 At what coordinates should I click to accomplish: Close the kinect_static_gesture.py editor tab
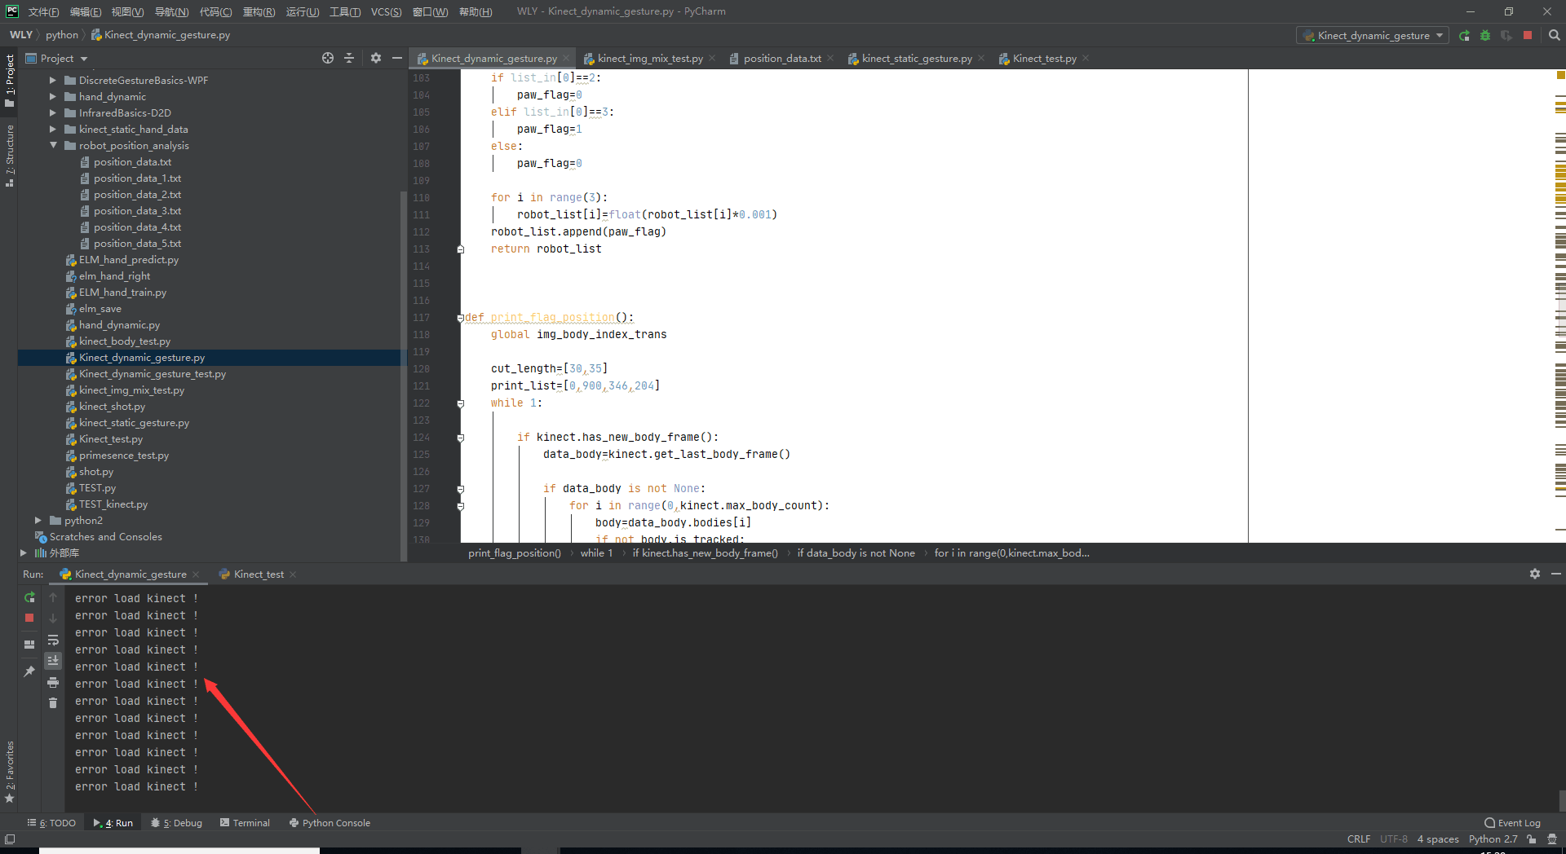[x=981, y=58]
